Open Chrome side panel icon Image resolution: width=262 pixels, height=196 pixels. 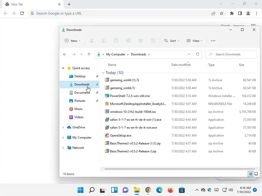(240, 13)
